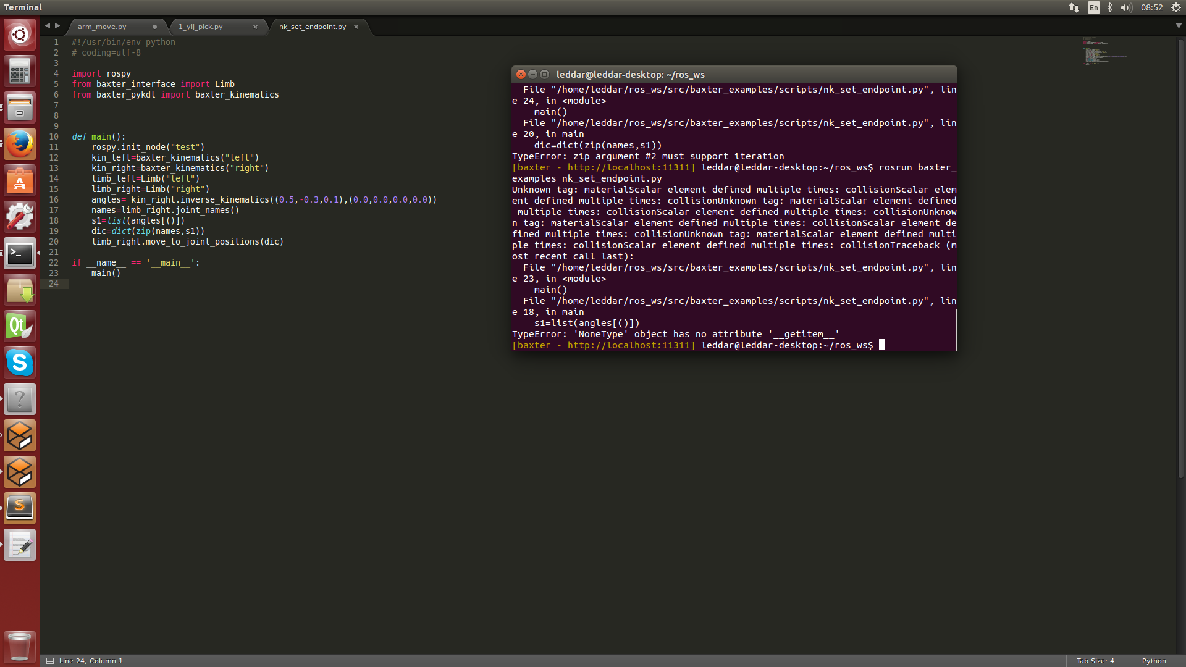Open the Trash in the dock
The height and width of the screenshot is (667, 1186).
pos(20,647)
